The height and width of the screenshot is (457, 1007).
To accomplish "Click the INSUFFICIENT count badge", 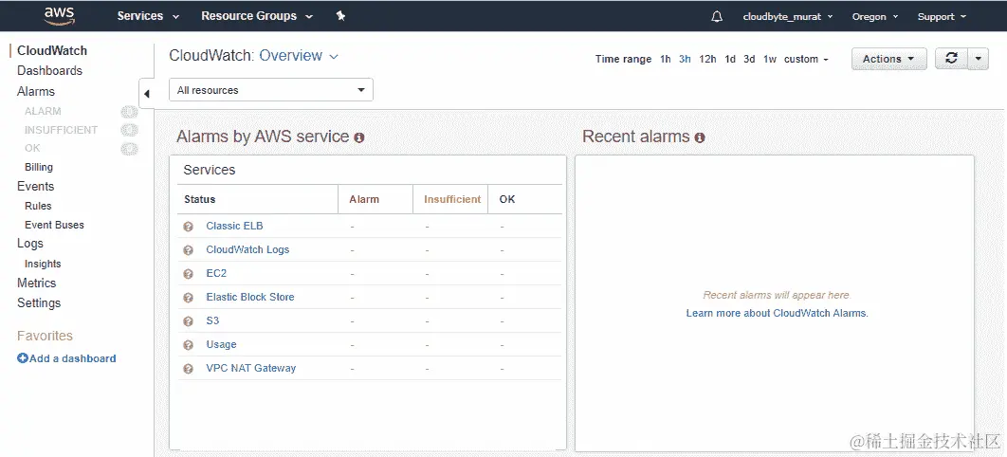I will coord(129,130).
